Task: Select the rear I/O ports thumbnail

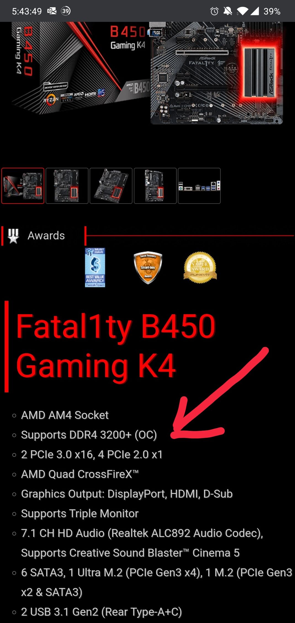Action: pyautogui.click(x=199, y=186)
